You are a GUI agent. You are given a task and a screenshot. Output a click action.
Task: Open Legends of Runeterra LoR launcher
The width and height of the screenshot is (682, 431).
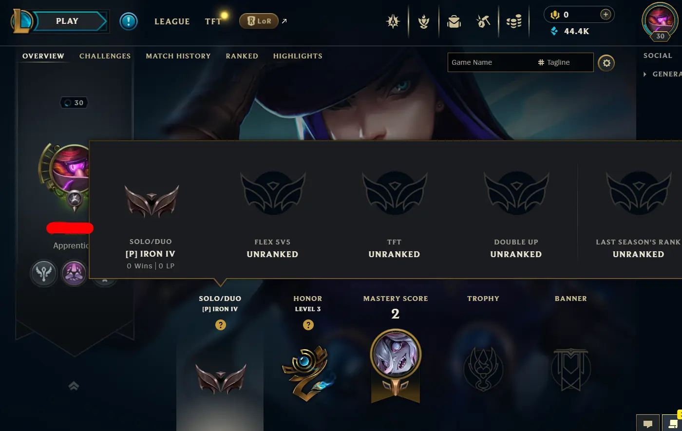click(259, 21)
